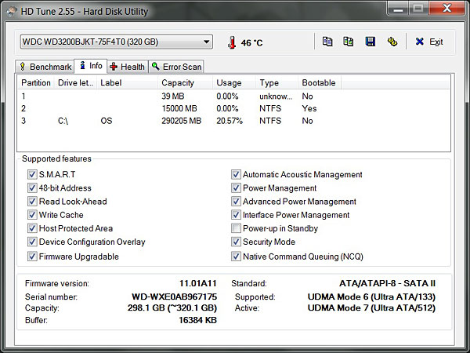Enable the Power-up in Standby checkbox
The width and height of the screenshot is (470, 353).
(236, 228)
